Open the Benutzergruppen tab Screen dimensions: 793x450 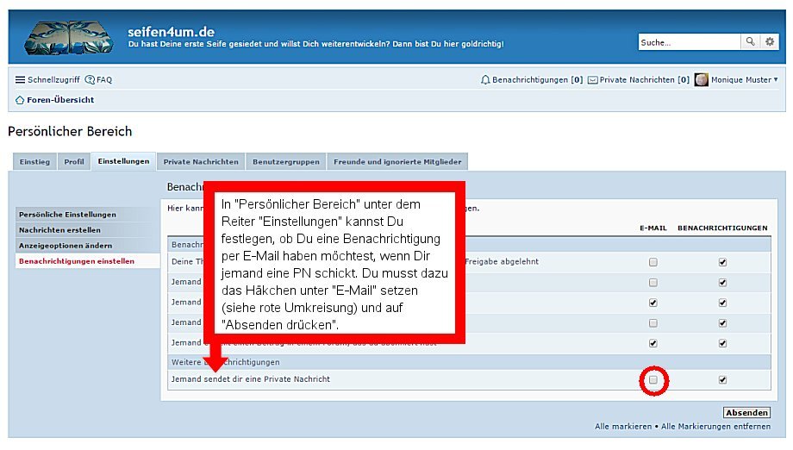pyautogui.click(x=286, y=161)
